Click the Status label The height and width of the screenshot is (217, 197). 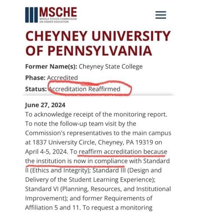36,89
